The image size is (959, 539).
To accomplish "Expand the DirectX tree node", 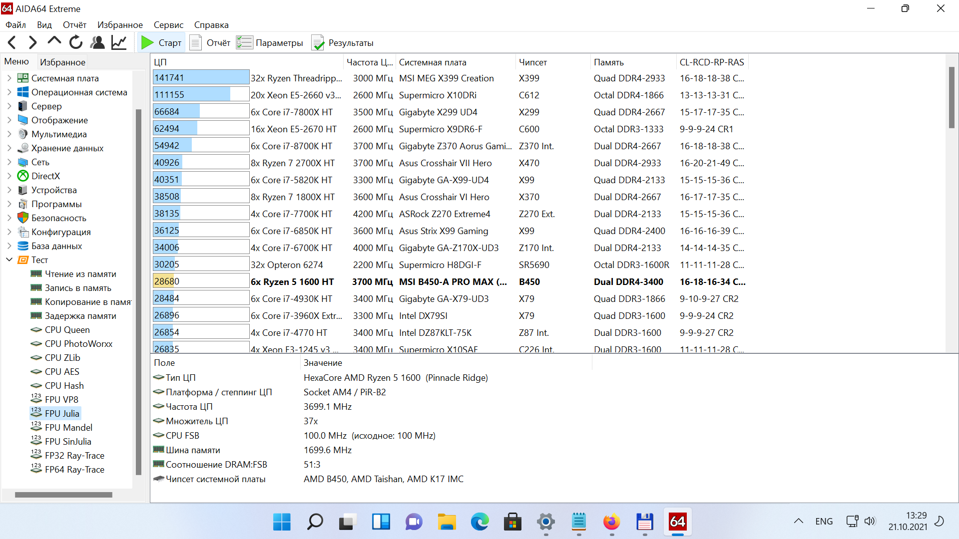I will point(9,176).
